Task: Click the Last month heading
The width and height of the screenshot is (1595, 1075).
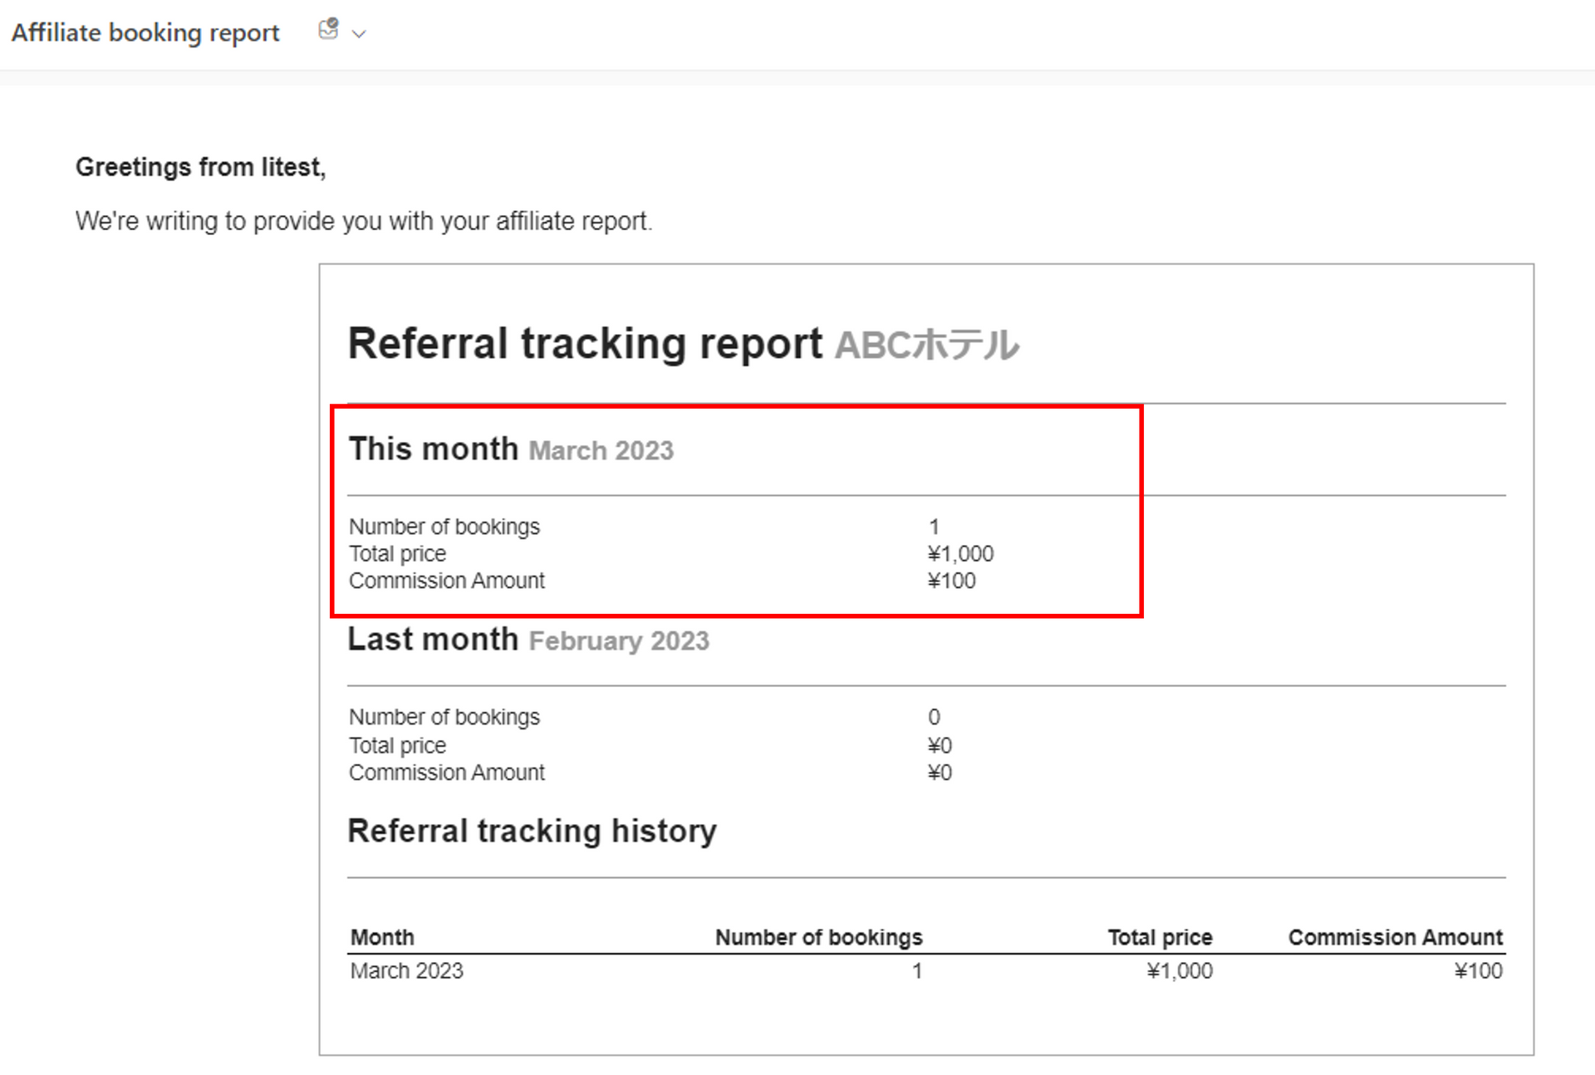Action: point(433,639)
